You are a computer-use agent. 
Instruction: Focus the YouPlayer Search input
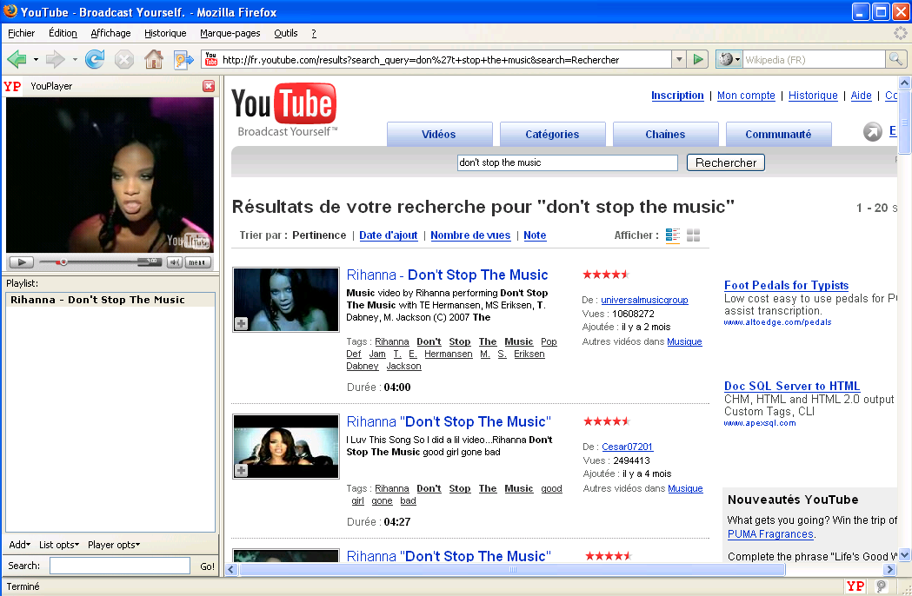120,566
